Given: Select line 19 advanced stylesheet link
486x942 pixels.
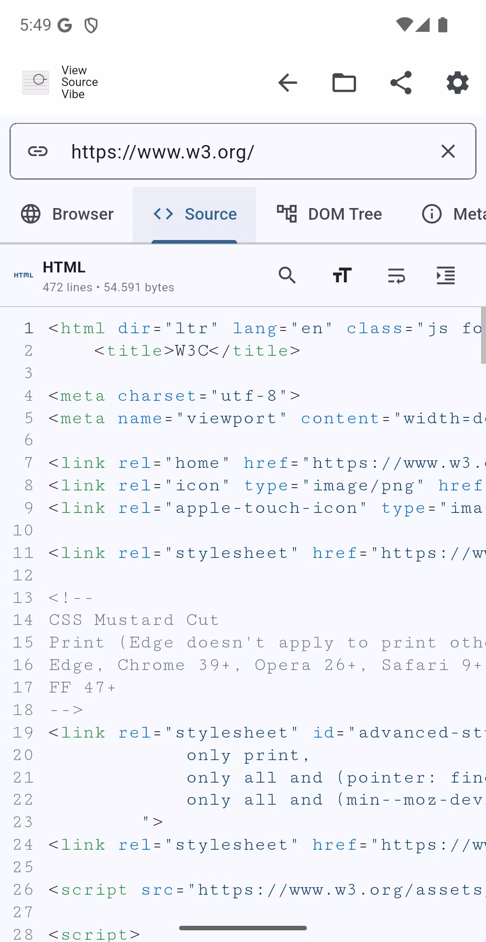Looking at the screenshot, I should (267, 733).
